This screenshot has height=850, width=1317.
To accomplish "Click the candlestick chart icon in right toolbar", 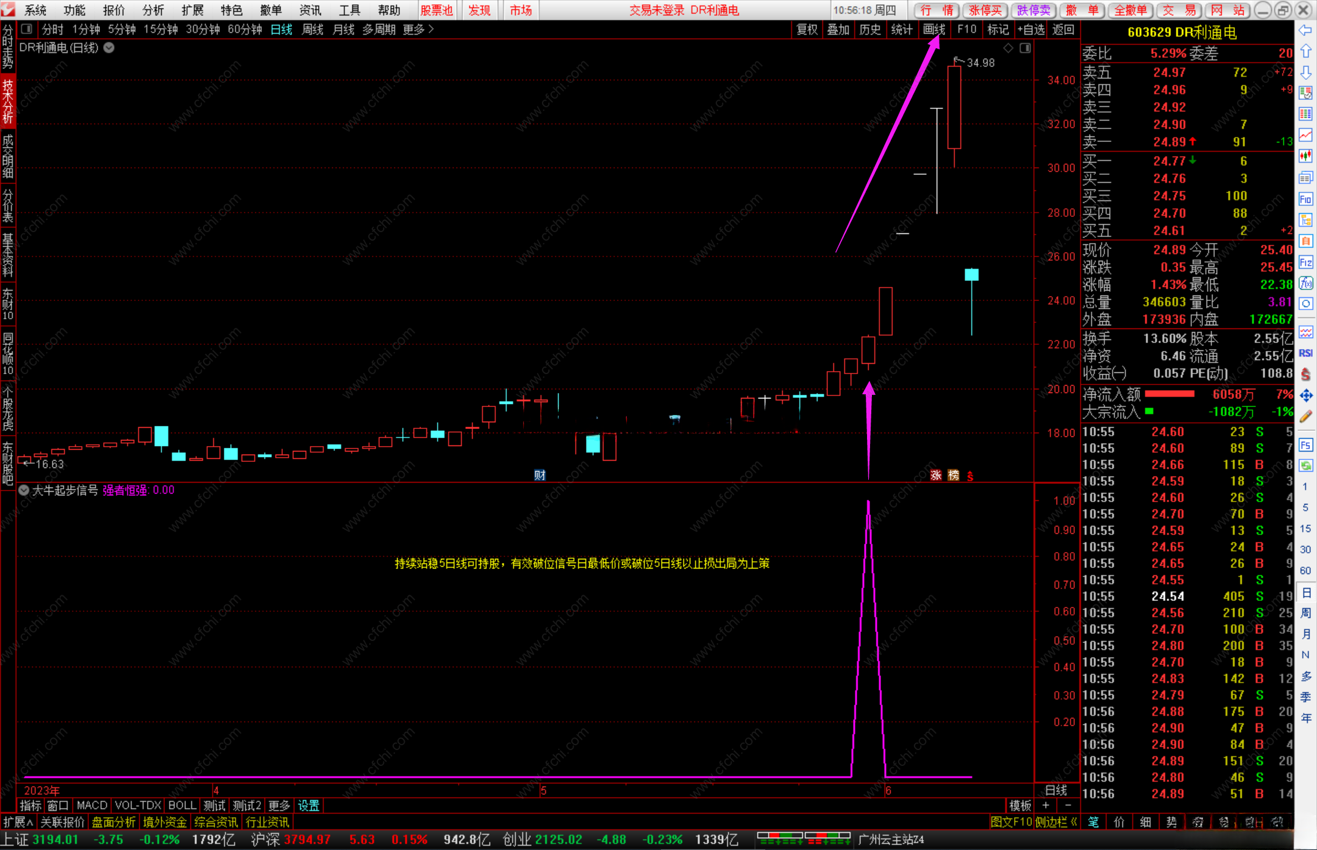I will click(x=1305, y=156).
